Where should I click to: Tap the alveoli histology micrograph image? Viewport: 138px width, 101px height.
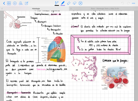[84, 69]
